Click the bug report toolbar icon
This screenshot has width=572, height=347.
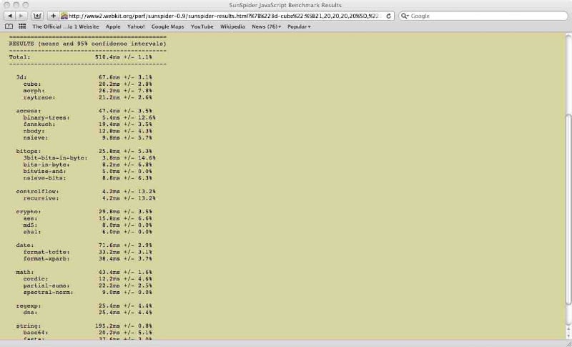click(37, 16)
